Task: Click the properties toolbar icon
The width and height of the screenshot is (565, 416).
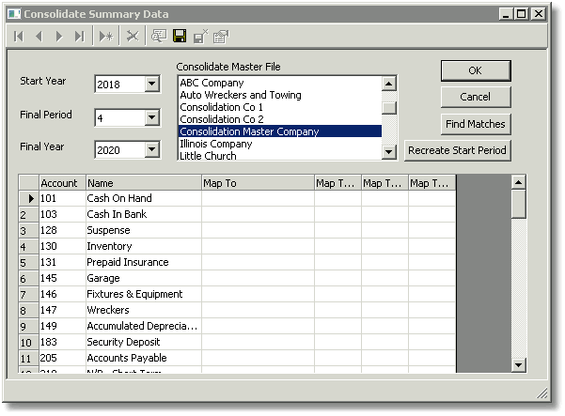Action: [221, 37]
